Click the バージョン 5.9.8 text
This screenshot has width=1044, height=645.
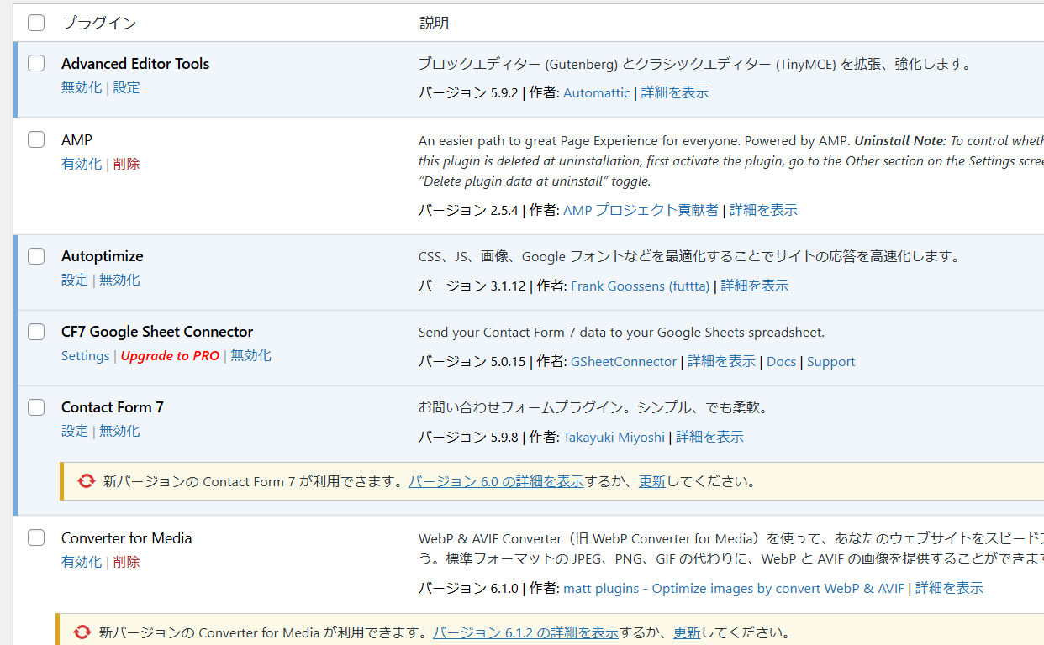(x=468, y=437)
